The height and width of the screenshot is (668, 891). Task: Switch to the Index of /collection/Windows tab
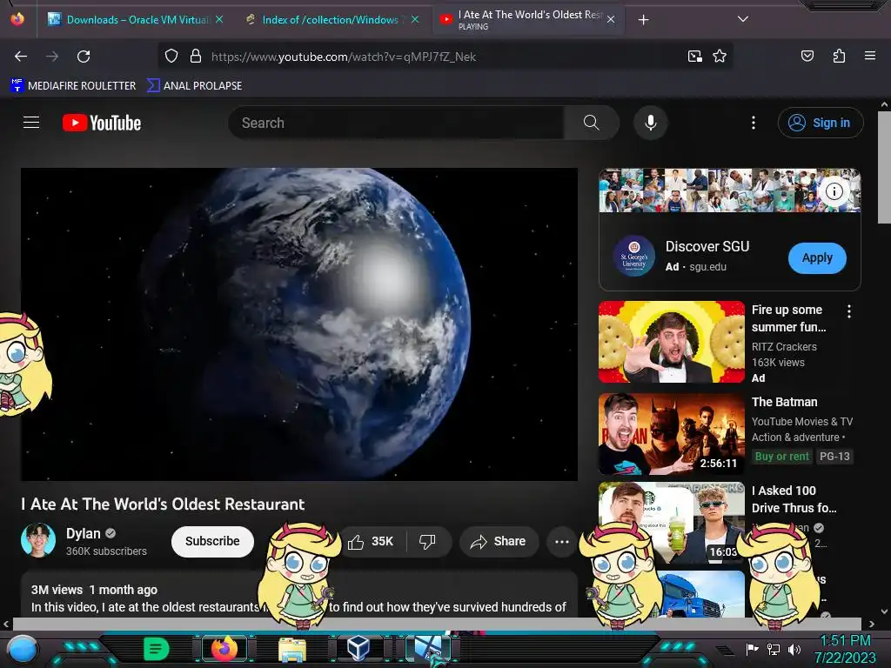(332, 20)
